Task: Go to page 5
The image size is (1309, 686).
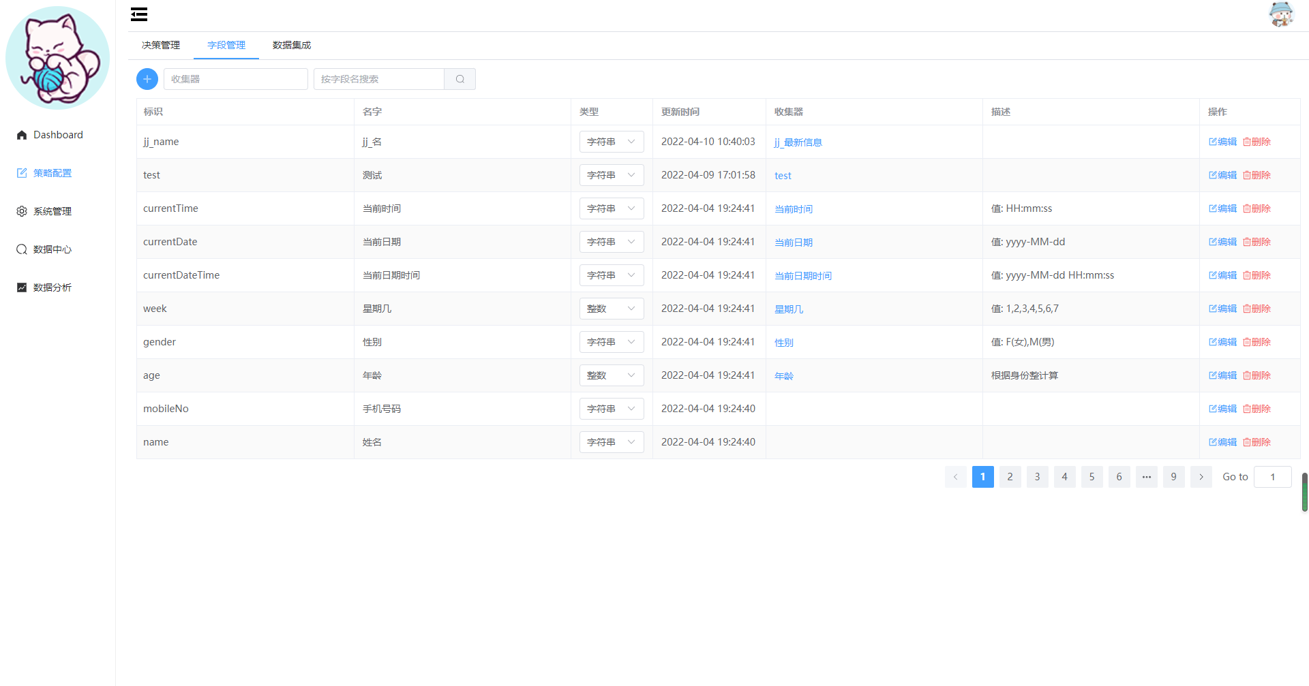Action: point(1092,477)
